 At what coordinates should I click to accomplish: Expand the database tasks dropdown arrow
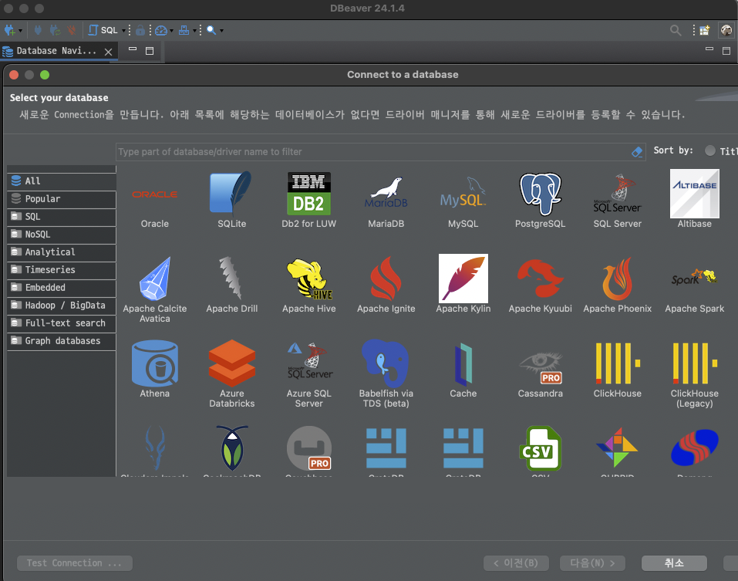[x=194, y=31]
